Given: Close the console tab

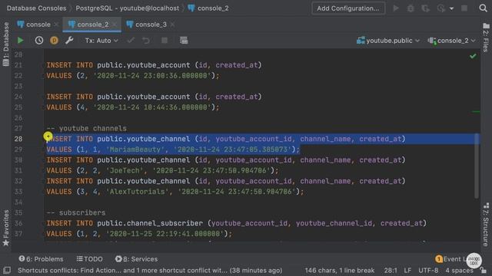Looking at the screenshot, I should pyautogui.click(x=56, y=25).
